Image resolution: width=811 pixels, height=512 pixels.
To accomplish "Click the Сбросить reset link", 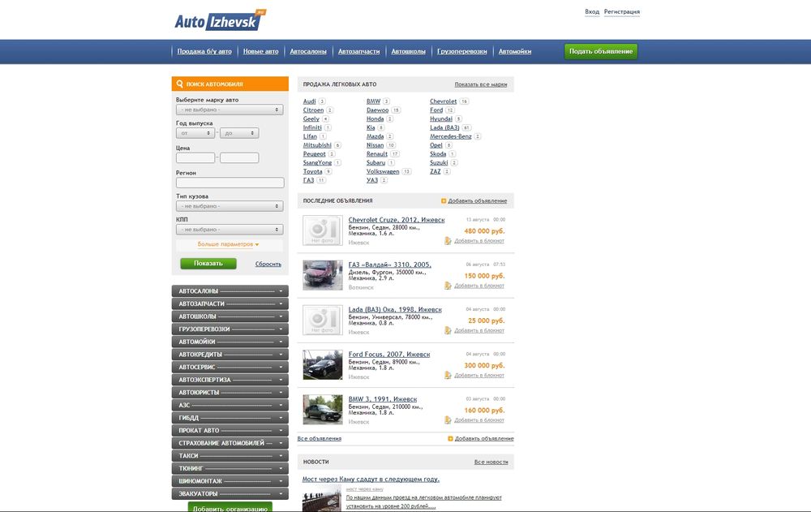I will coord(268,264).
